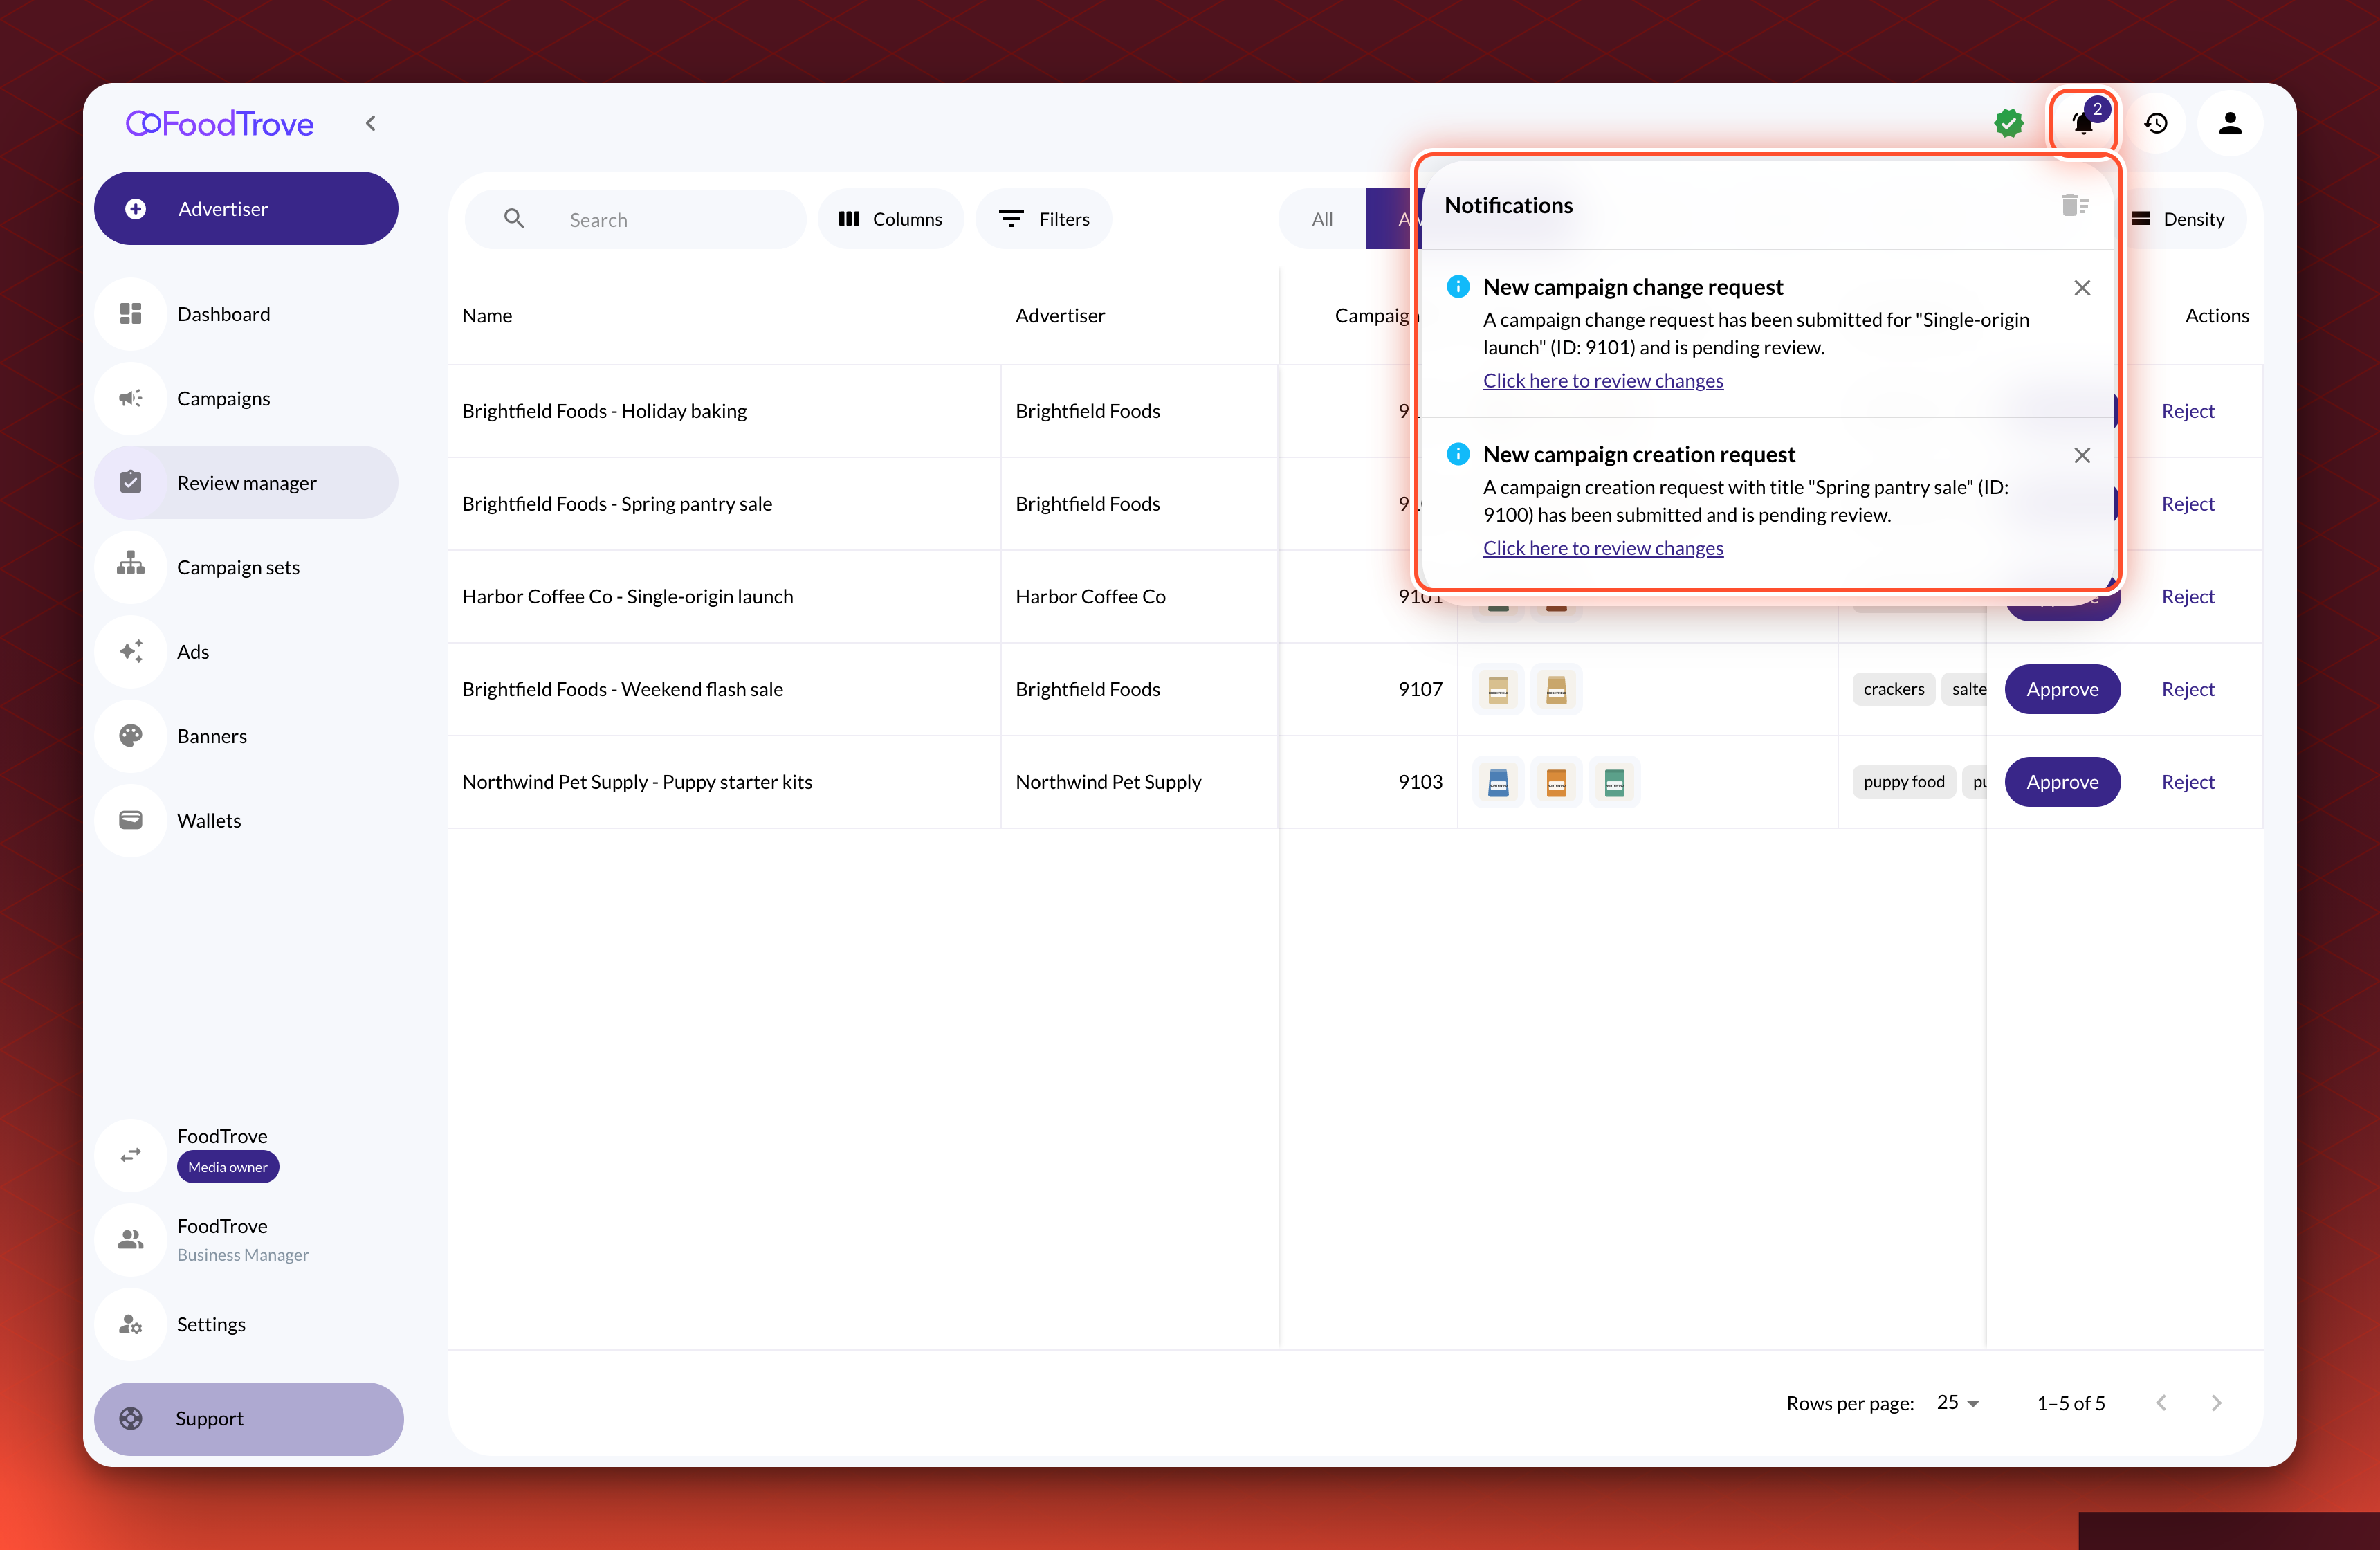This screenshot has width=2380, height=1550.
Task: Dismiss the campaign change request notification
Action: click(2082, 288)
